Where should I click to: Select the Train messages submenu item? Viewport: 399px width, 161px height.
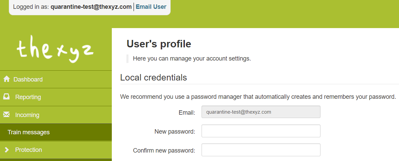pos(56,132)
